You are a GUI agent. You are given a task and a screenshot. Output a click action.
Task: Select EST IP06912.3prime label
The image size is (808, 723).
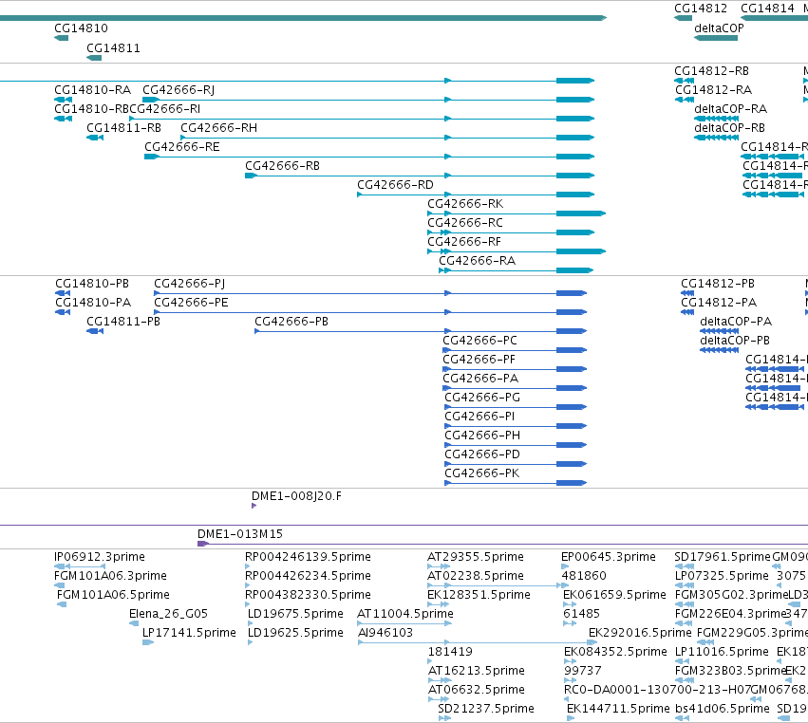(100, 557)
